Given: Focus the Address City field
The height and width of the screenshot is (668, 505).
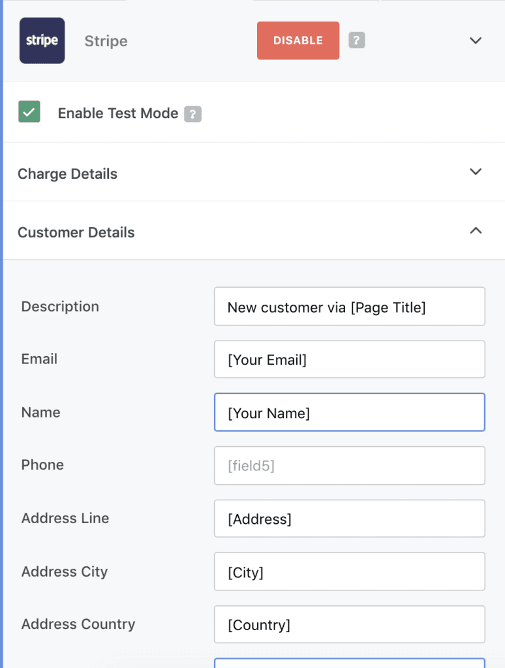Looking at the screenshot, I should point(350,571).
